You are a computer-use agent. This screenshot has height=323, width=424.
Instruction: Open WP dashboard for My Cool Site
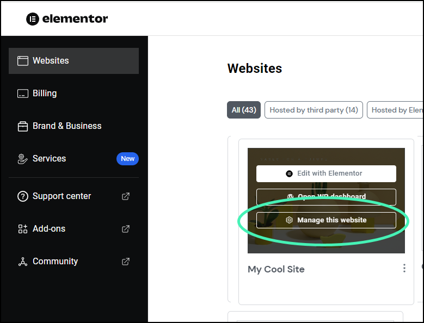pos(326,197)
